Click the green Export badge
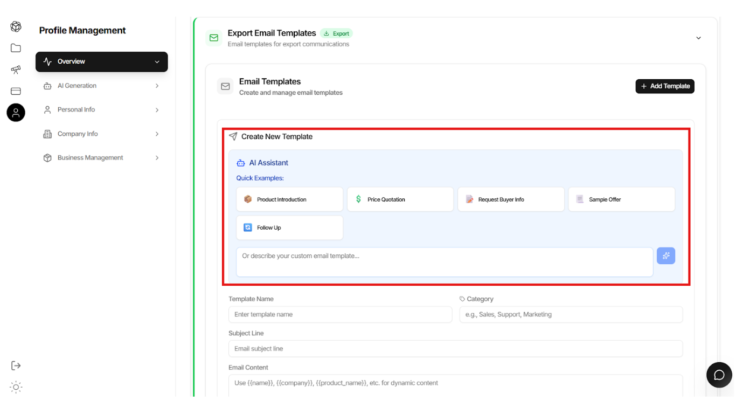Viewport: 736px width, 414px height. point(336,33)
